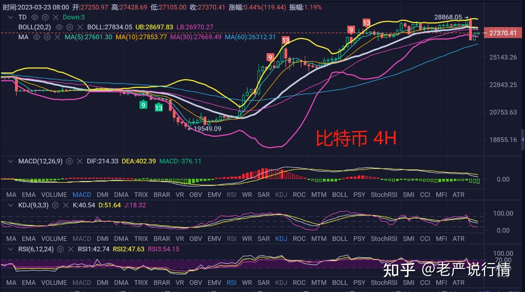This screenshot has height=292, width=525.
Task: Select SAR tab in the row with MACD highlighted
Action: click(x=264, y=195)
